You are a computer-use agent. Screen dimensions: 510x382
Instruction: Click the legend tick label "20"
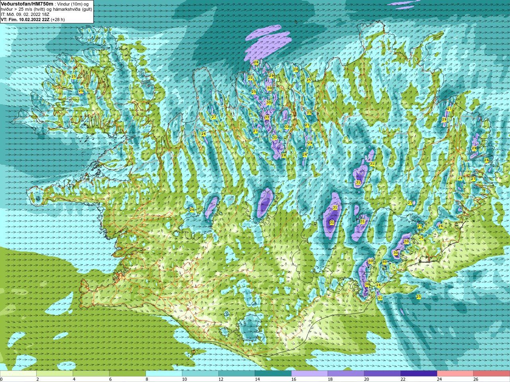pos(367,379)
